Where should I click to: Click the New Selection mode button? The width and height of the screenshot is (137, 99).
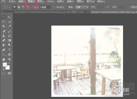[x=15, y=7]
